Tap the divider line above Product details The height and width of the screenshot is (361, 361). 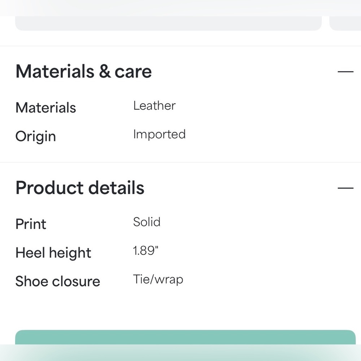(x=180, y=162)
